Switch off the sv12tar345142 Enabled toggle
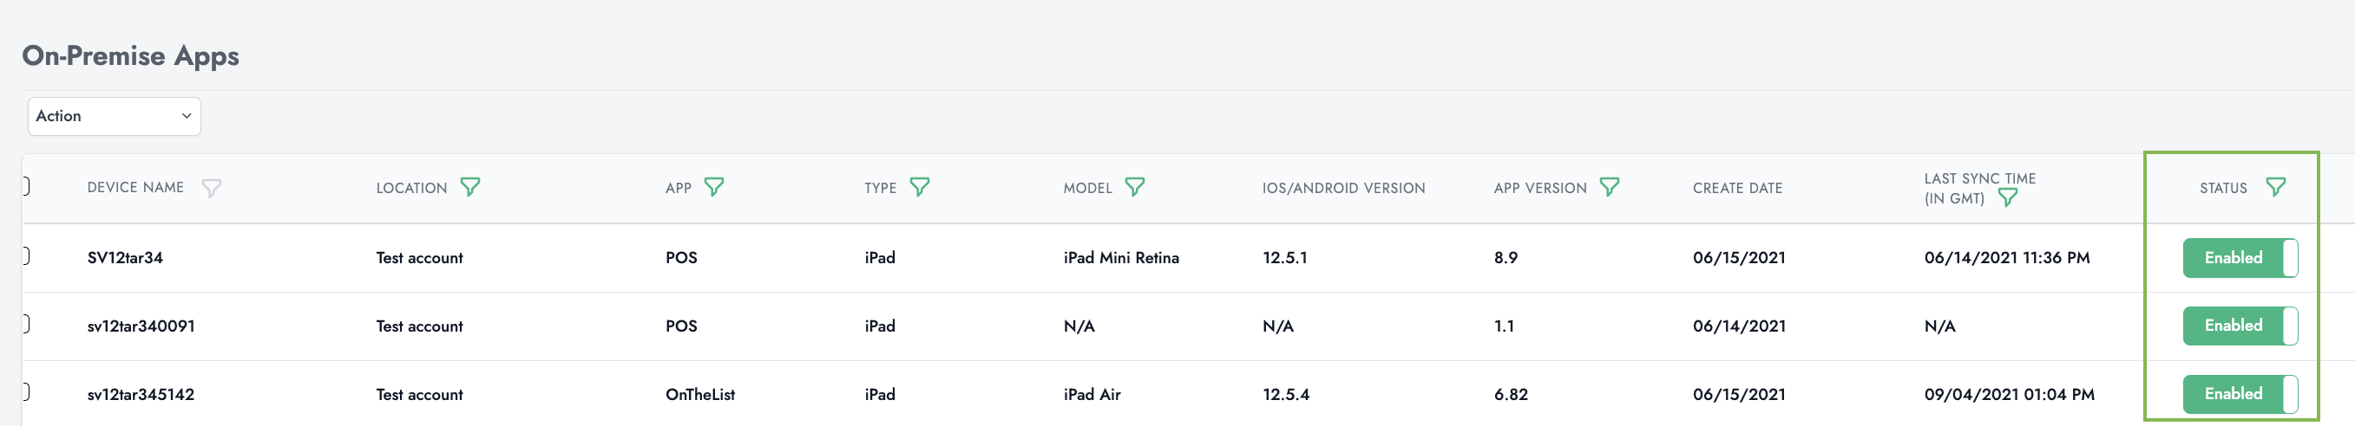The height and width of the screenshot is (426, 2355). 2239,394
